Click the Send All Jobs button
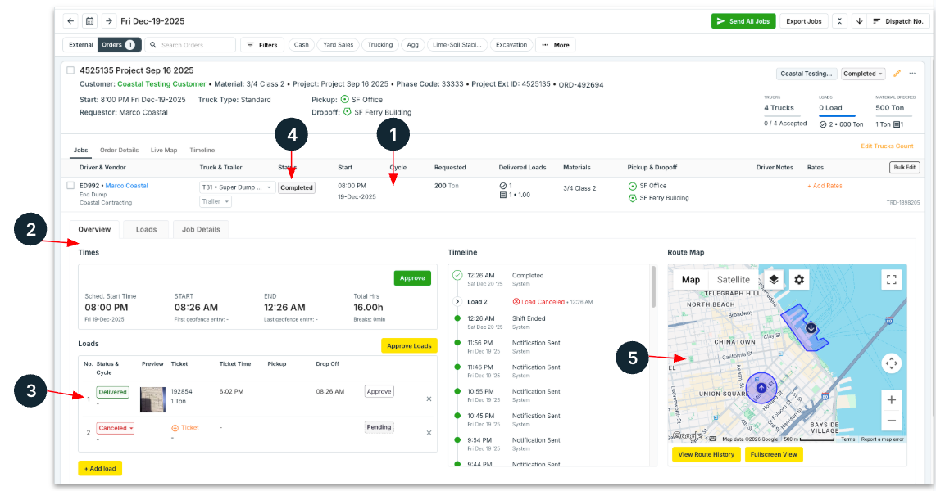The width and height of the screenshot is (936, 491). click(743, 20)
